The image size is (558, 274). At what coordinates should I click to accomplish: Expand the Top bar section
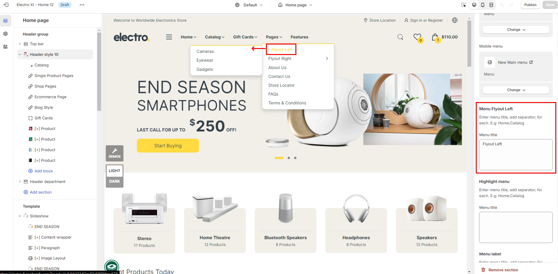pos(20,44)
